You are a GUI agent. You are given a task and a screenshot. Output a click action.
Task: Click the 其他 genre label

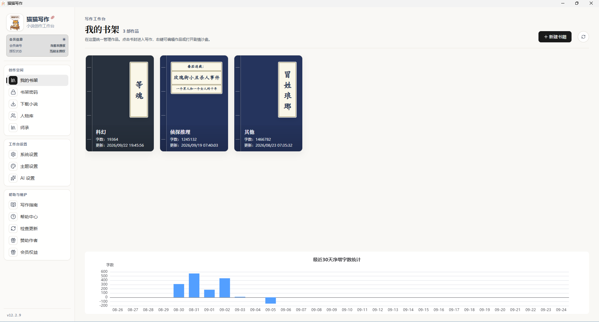coord(249,132)
